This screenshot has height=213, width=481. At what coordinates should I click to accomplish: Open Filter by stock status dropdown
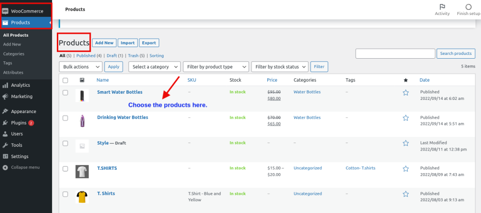tap(279, 67)
